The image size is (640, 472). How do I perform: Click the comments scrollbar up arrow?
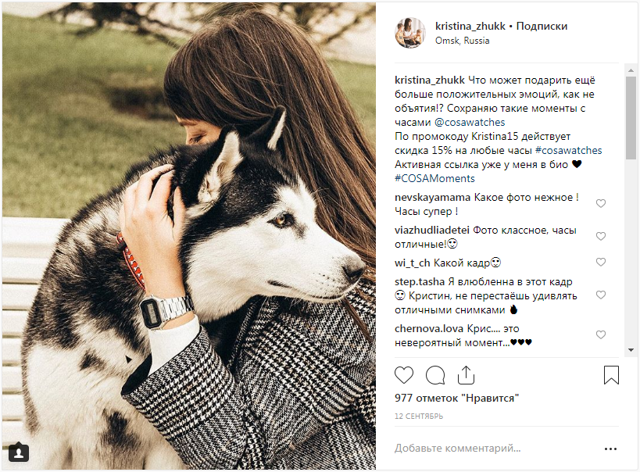coord(631,70)
